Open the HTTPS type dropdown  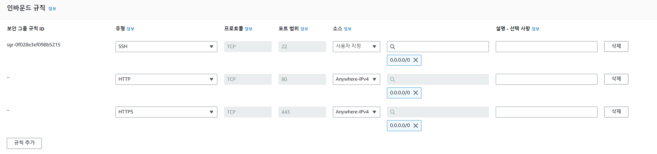point(166,112)
